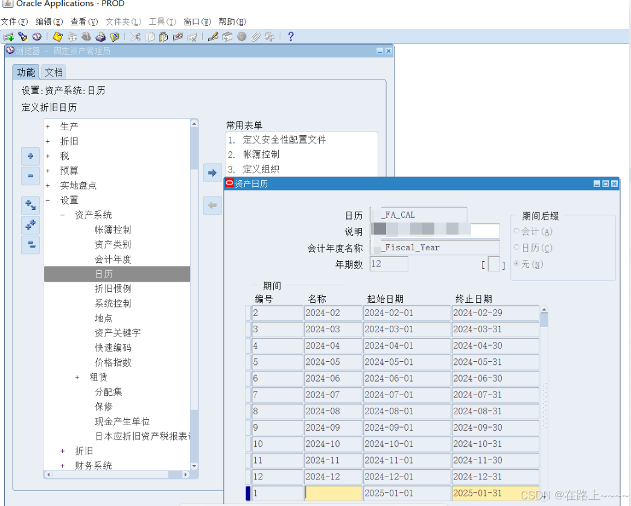Click the navigator Expand plus button
The width and height of the screenshot is (631, 506).
[x=31, y=156]
